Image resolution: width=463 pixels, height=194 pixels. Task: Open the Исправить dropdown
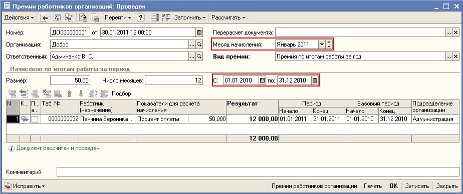coord(25,186)
